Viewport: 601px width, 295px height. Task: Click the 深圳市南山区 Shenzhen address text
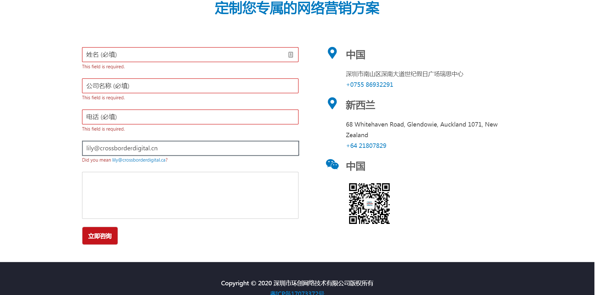[404, 74]
